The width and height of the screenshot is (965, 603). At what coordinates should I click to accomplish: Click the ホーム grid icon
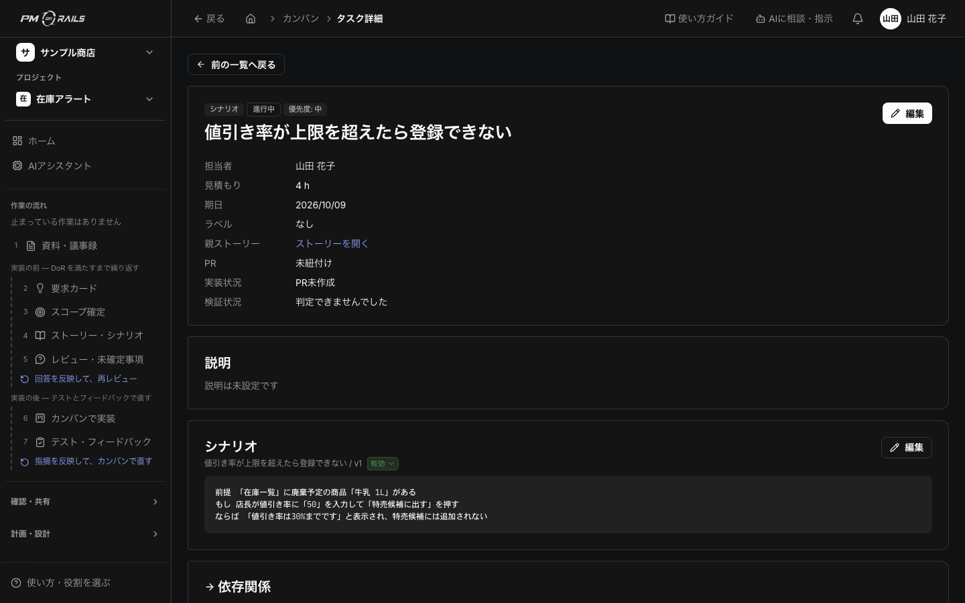(17, 141)
